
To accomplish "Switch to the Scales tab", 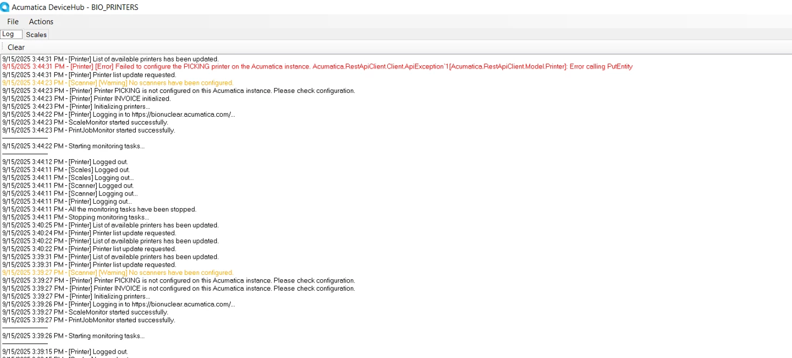I will click(36, 35).
